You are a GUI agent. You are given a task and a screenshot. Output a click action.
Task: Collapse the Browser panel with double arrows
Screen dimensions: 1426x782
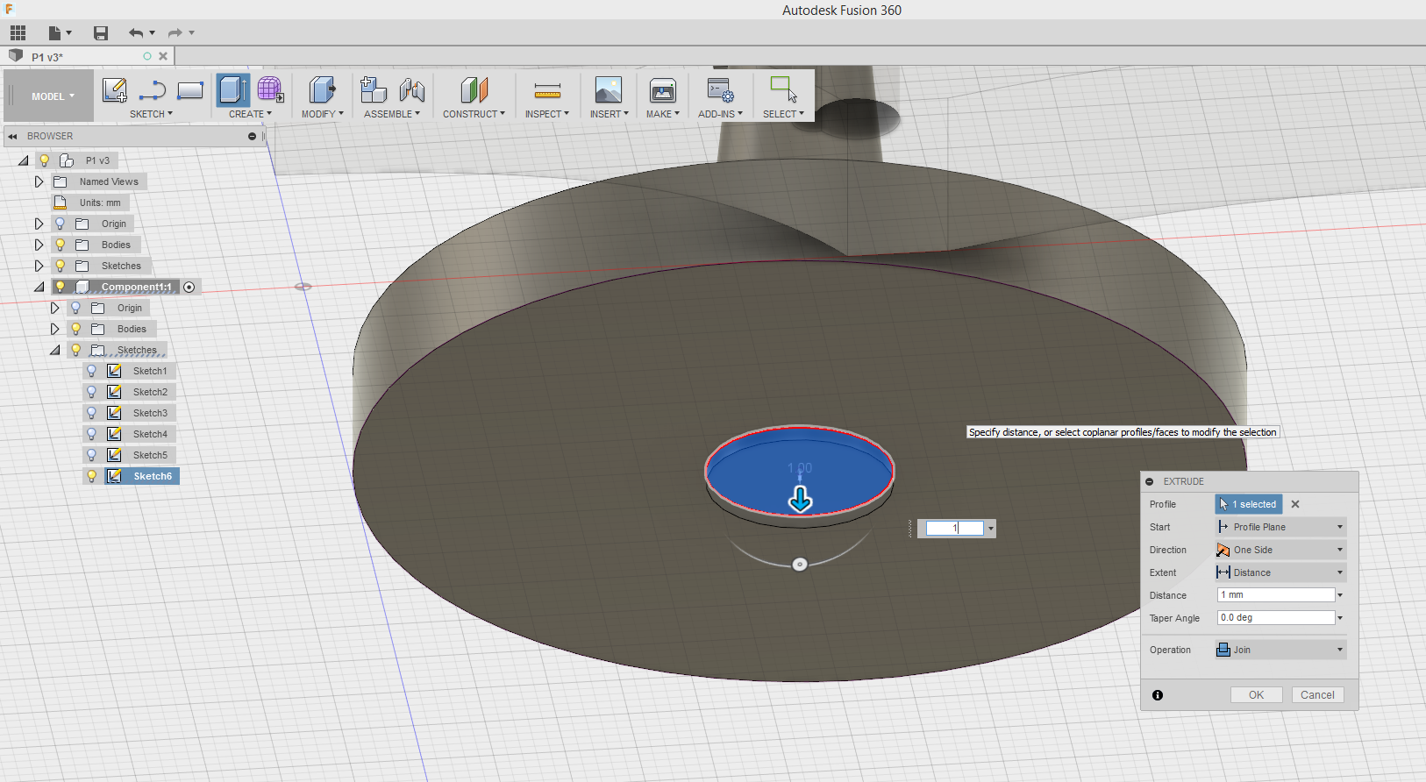pos(12,136)
